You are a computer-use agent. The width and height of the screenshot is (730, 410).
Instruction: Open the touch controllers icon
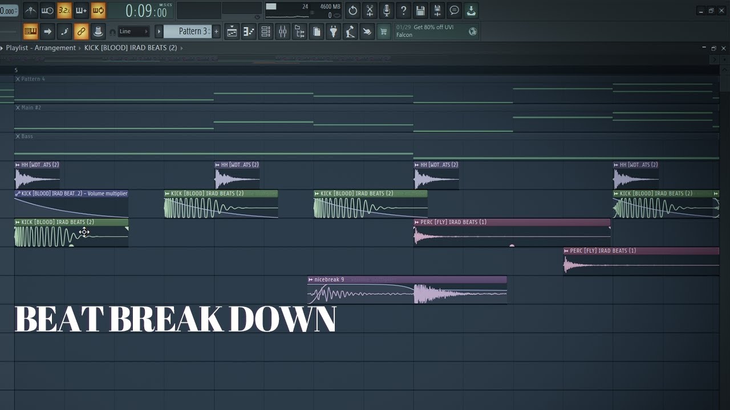pyautogui.click(x=367, y=31)
